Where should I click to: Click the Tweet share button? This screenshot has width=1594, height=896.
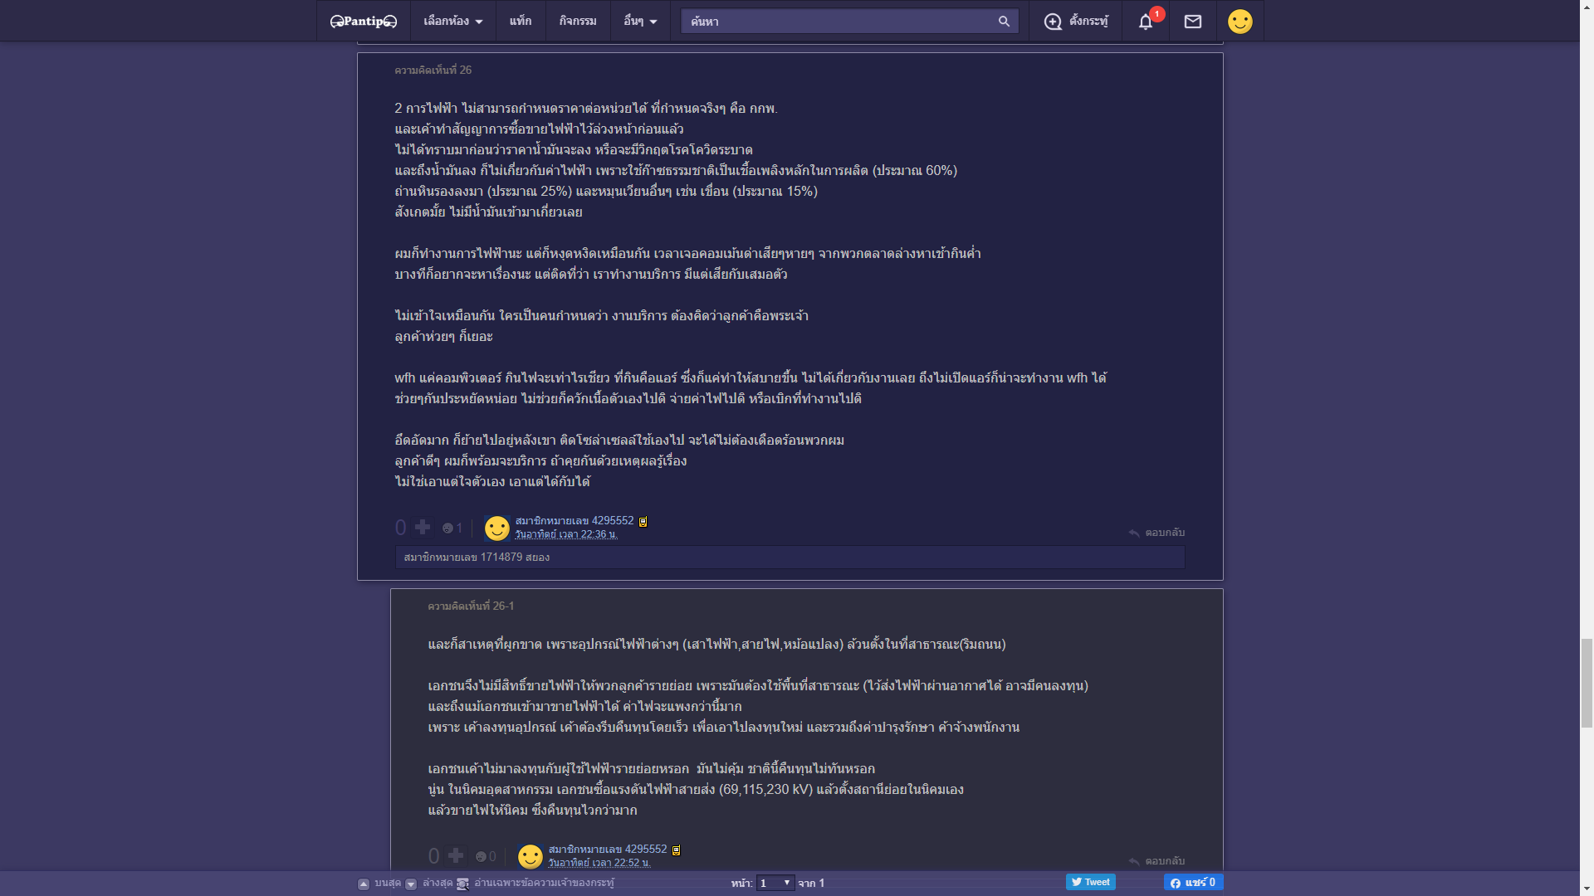(x=1090, y=882)
